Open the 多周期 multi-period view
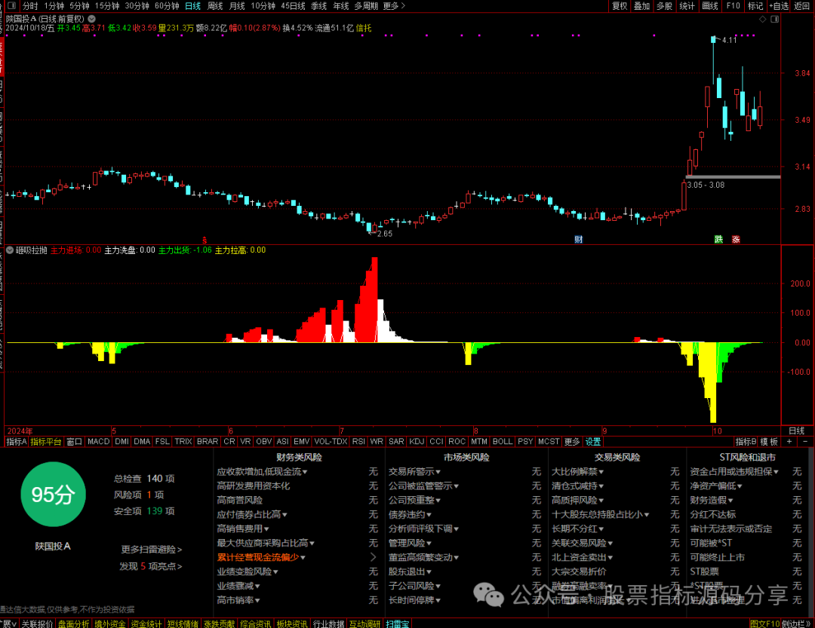The width and height of the screenshot is (815, 628). tap(366, 6)
